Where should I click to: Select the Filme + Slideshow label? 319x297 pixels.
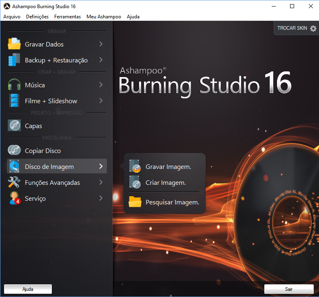point(51,101)
